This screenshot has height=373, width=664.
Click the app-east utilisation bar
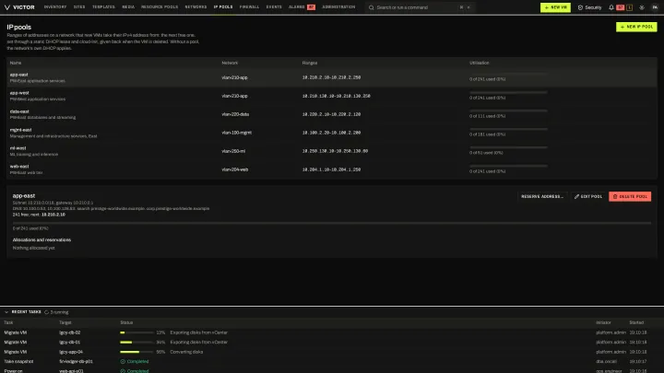508,74
